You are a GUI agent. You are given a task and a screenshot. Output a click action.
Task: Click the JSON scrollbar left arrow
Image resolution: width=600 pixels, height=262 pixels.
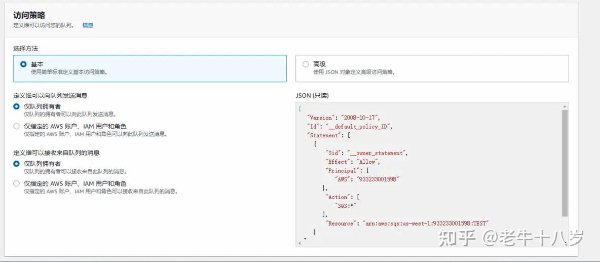(299, 243)
